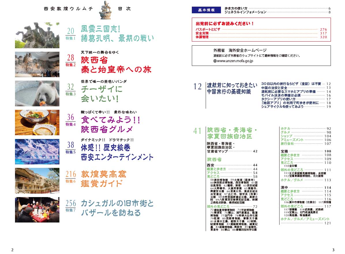345x254 pixels.
Task: Click the globe icon beside www.anzen.mofa.go.jp
Action: coord(215,61)
